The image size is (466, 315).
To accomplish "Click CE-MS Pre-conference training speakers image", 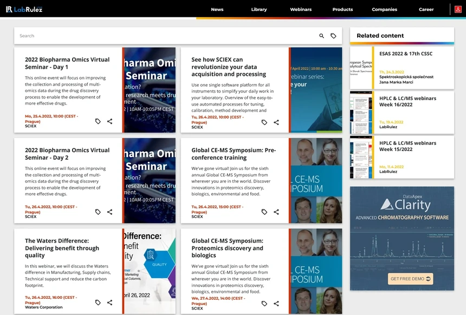I will 316,181.
